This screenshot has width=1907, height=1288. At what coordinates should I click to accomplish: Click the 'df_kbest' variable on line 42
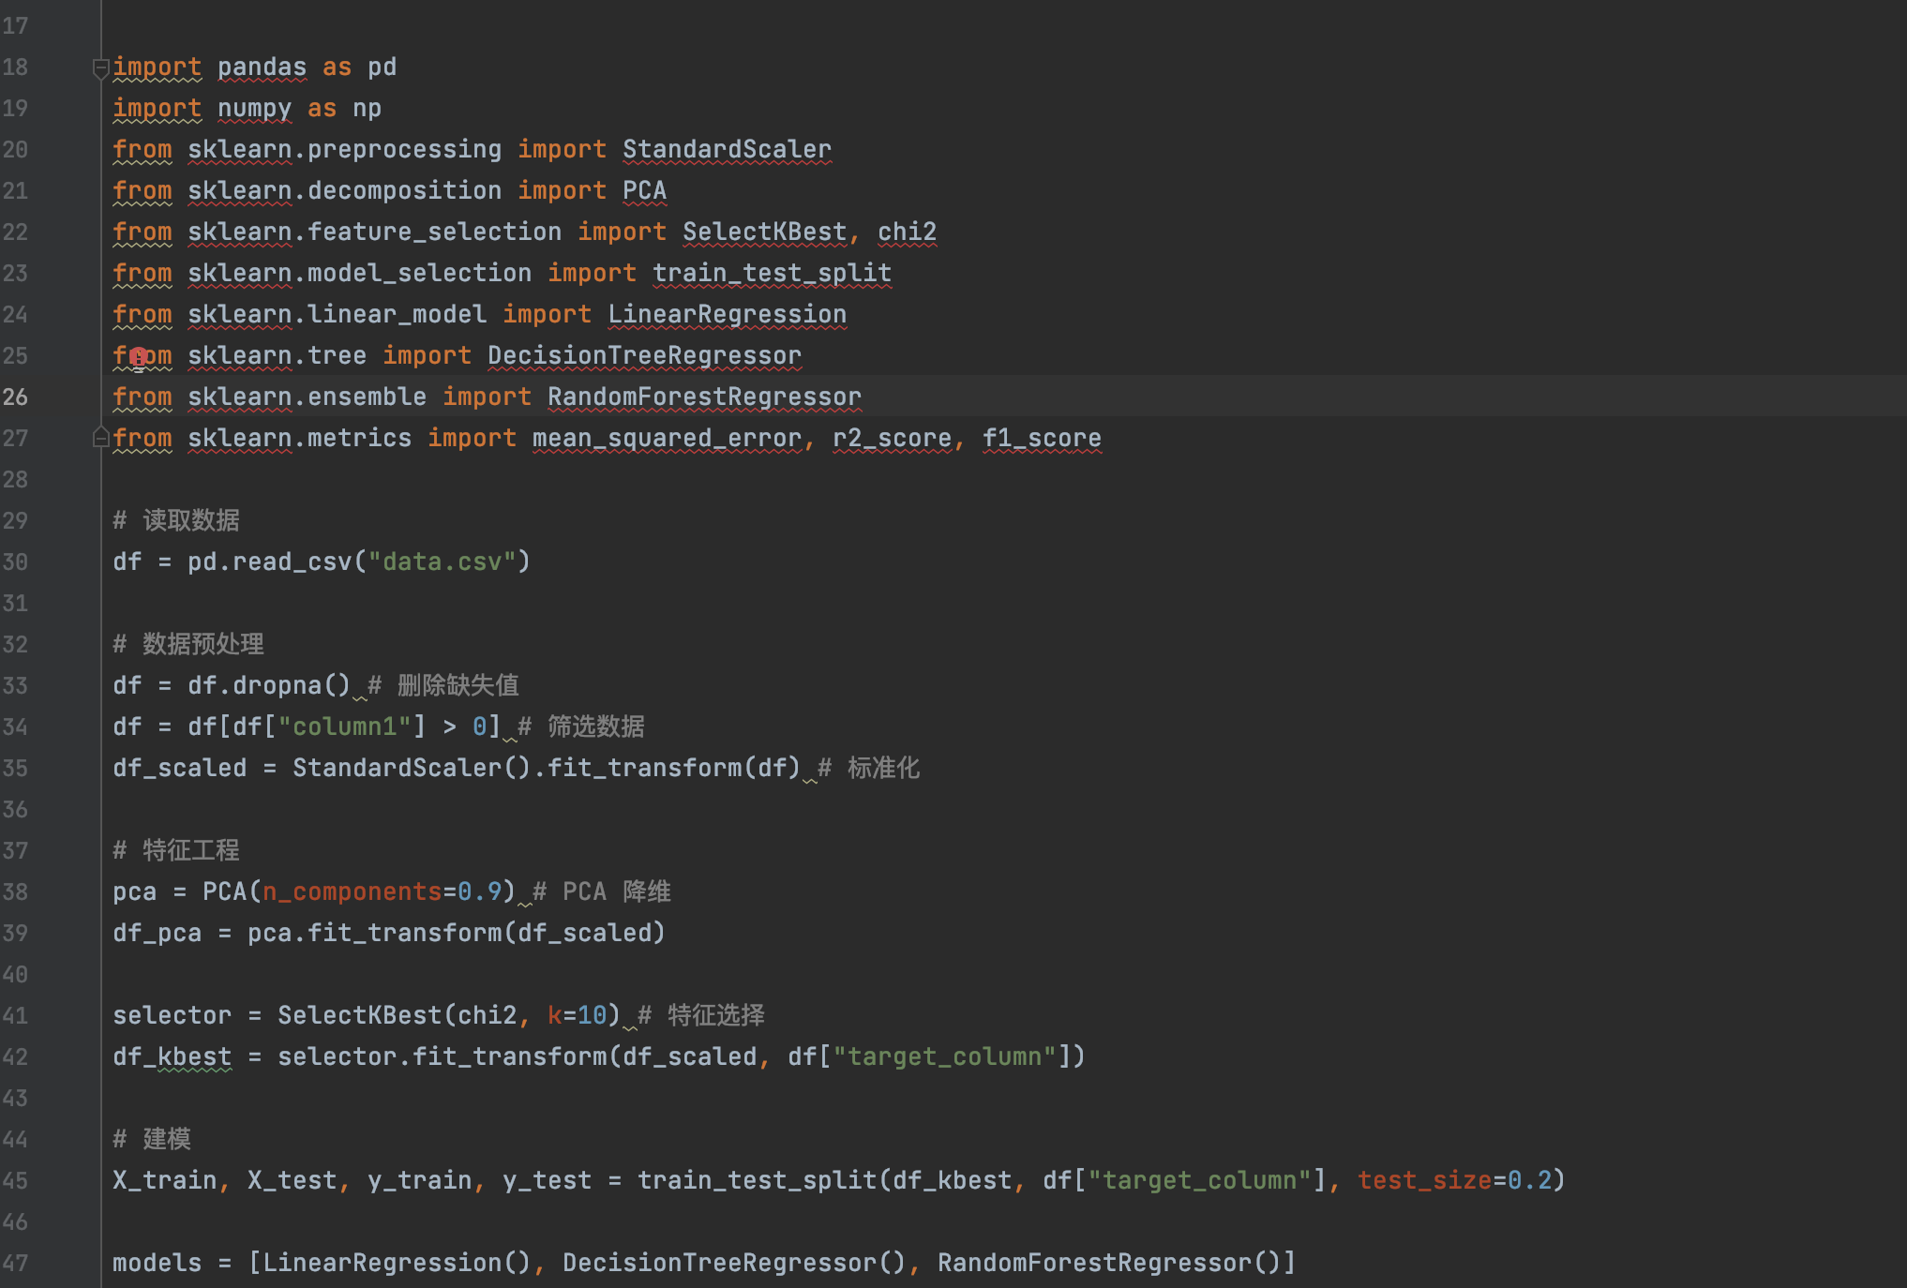click(x=172, y=1057)
